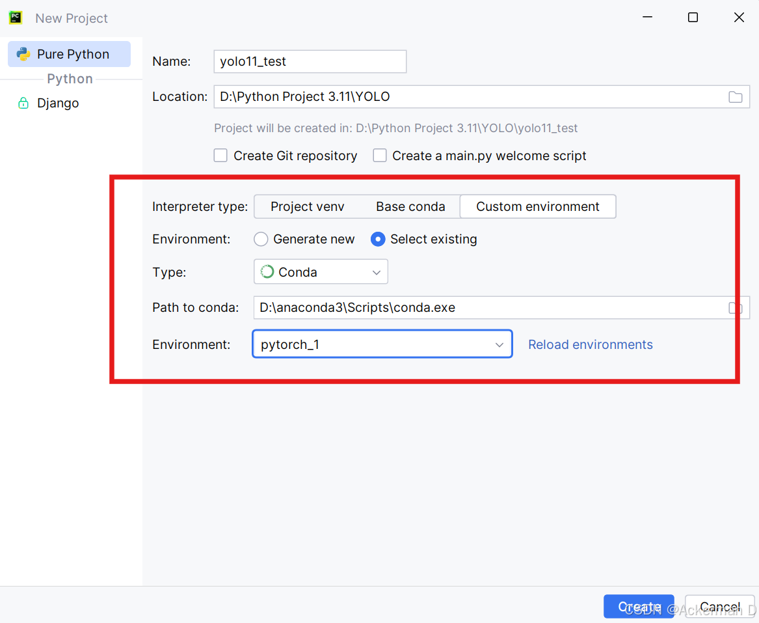Choose Custom environment interpreter type
Screen dimensions: 759x623
538,206
